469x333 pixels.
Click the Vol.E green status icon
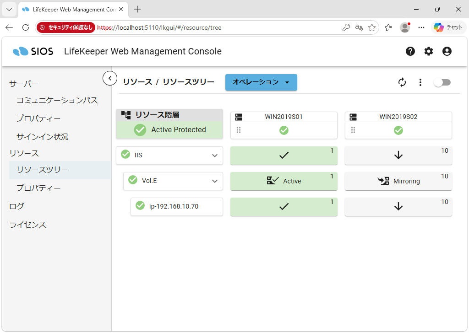pyautogui.click(x=133, y=180)
